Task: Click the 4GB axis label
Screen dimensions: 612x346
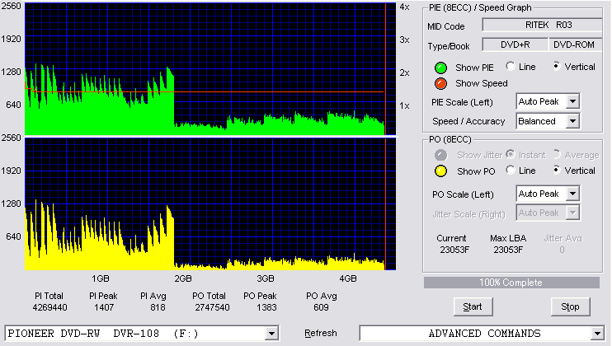Action: (x=348, y=278)
